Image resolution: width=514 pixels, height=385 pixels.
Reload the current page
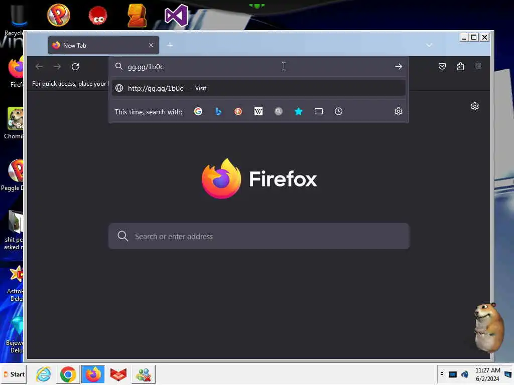coord(75,67)
